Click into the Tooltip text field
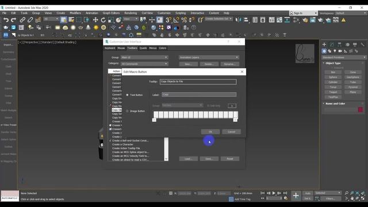Image resolution: width=368 pixels, height=207 pixels. (x=198, y=82)
